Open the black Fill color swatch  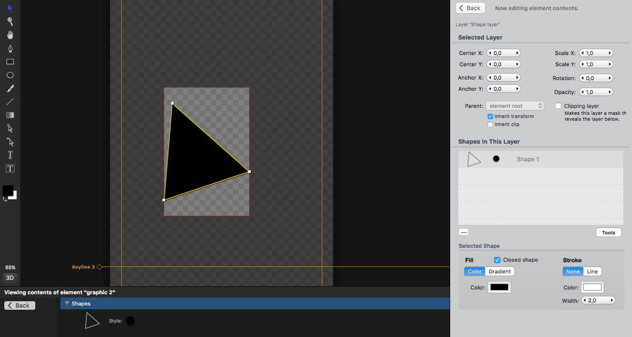(499, 287)
